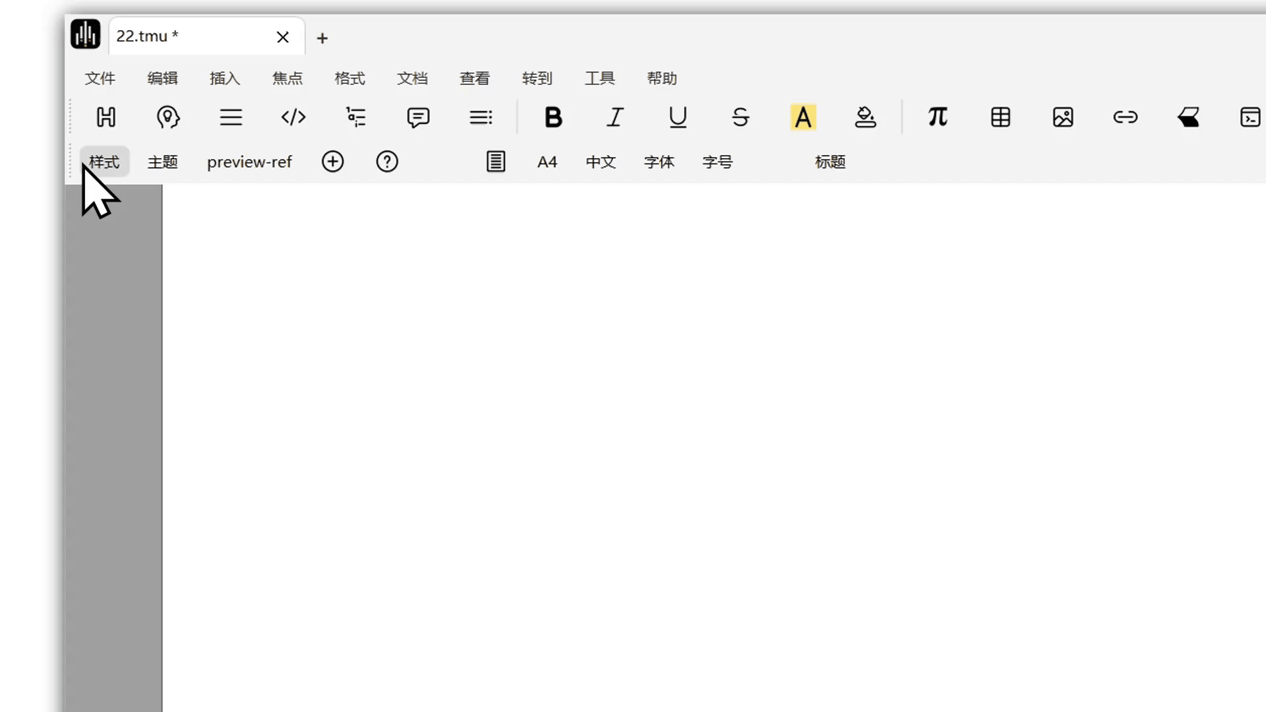
Task: Insert a hyperlink with the chain icon
Action: pos(1125,117)
